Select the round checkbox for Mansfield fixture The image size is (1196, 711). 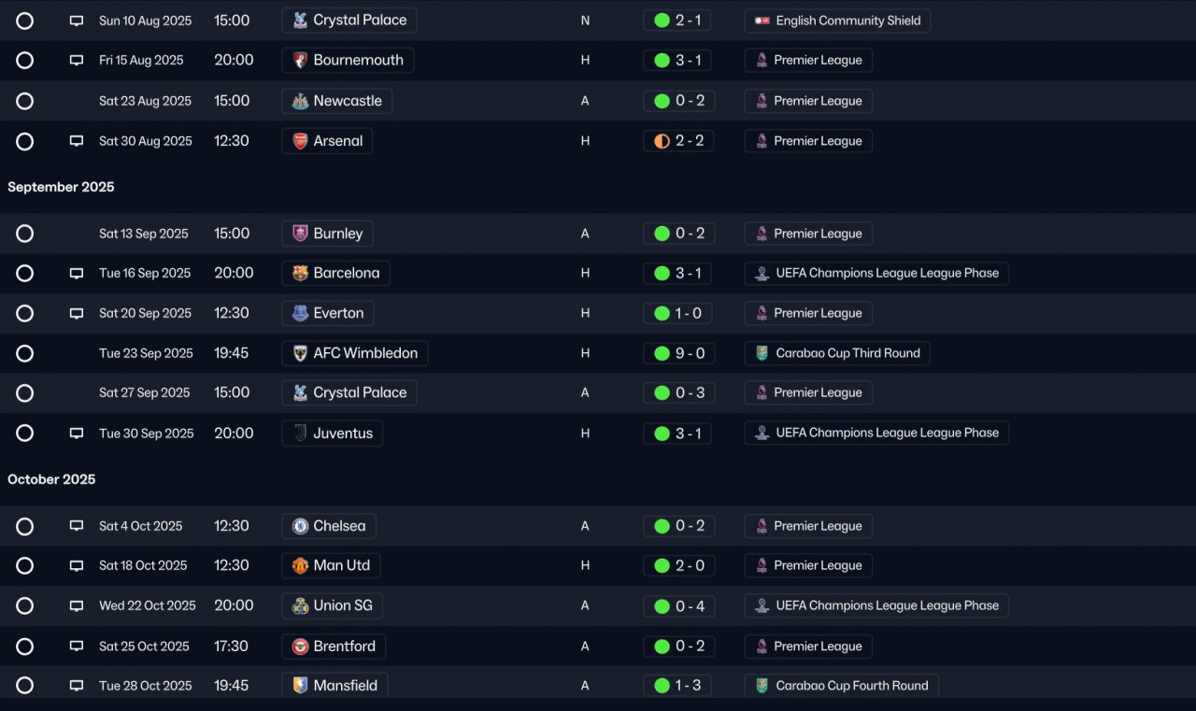[x=25, y=686]
